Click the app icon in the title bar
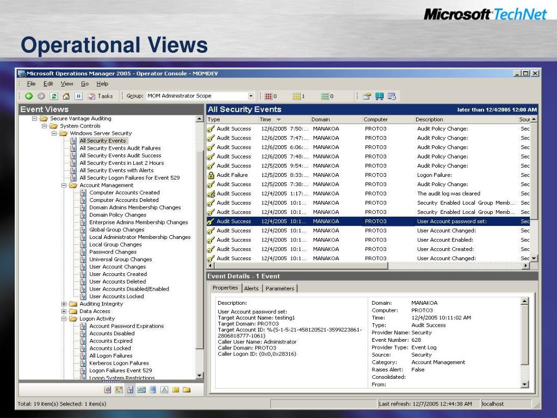 point(22,73)
